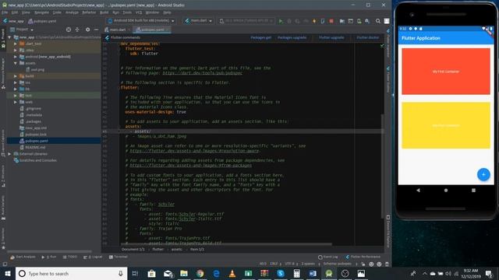Open the VCS menu
The width and height of the screenshot is (499, 280).
(139, 12)
